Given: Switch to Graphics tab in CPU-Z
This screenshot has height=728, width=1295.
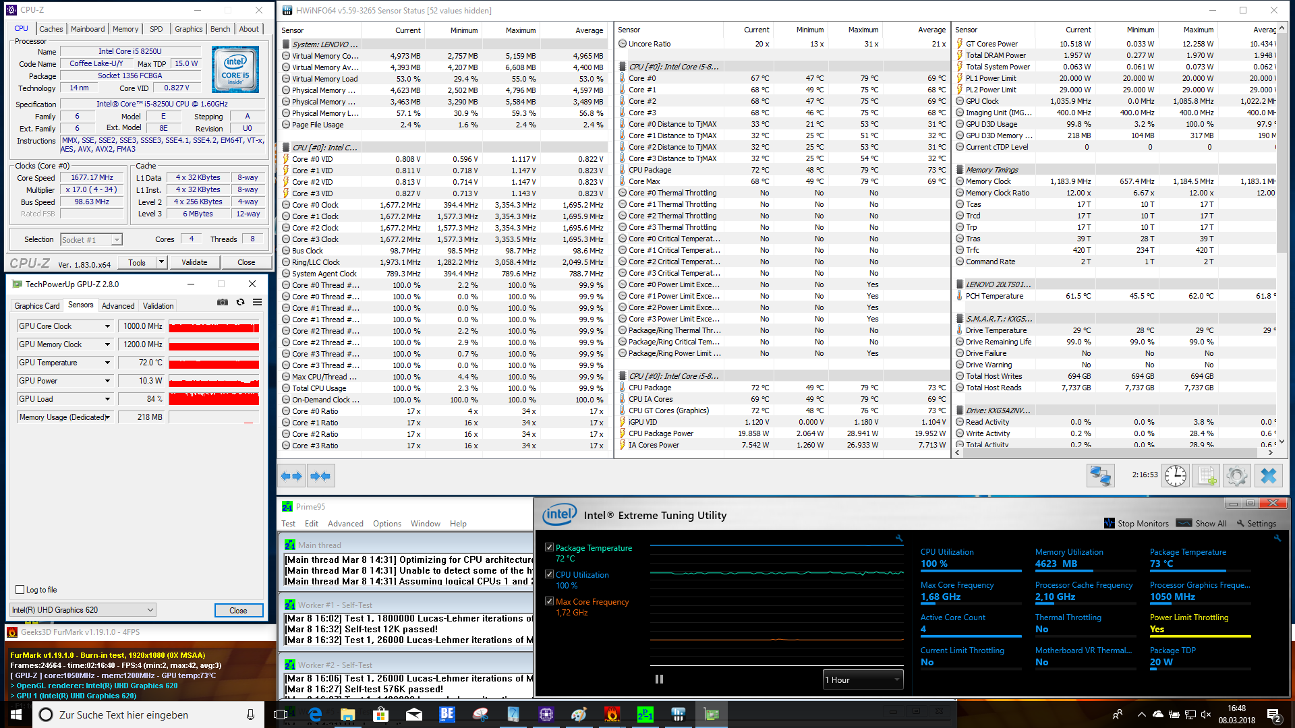Looking at the screenshot, I should [189, 29].
